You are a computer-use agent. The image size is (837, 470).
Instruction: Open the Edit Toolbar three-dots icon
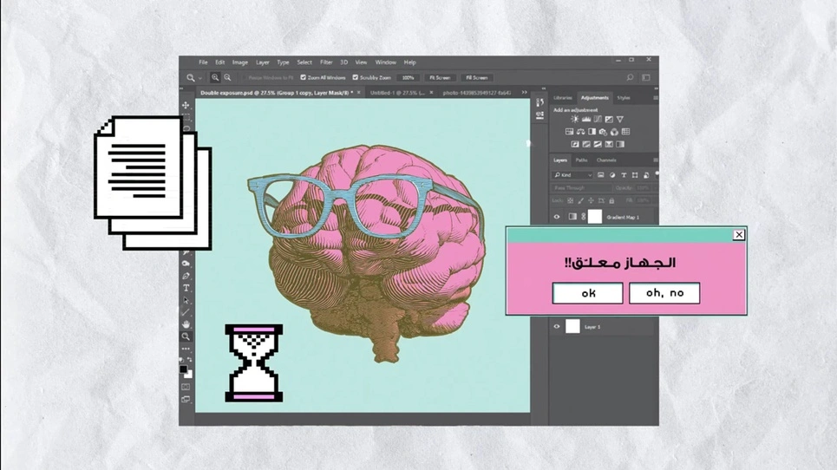[186, 349]
